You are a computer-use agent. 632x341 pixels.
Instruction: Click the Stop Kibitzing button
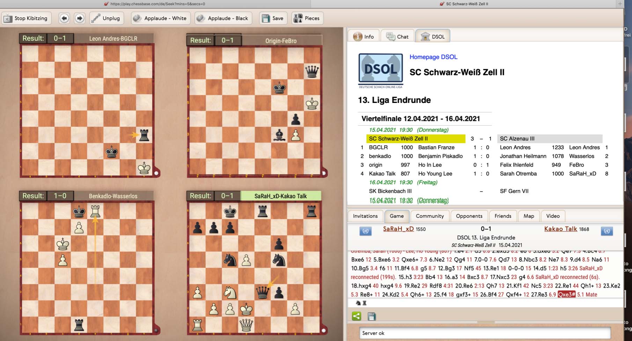[x=27, y=18]
